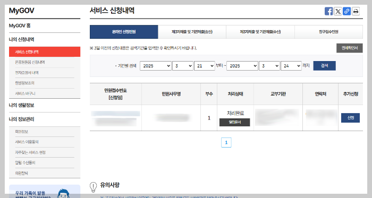Open the start day dropdown showing 21
This screenshot has width=372, height=198.
[x=204, y=66]
